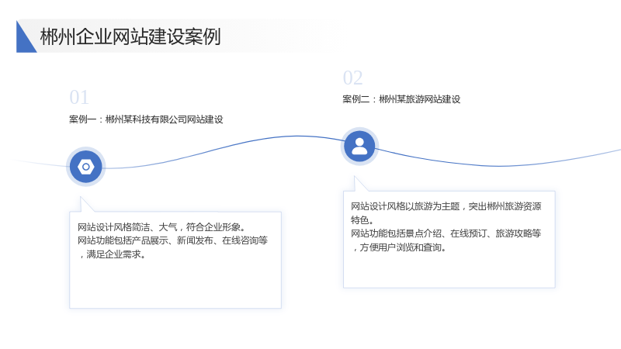This screenshot has height=349, width=621.
Task: Click the user profile icon circle
Action: tap(359, 147)
